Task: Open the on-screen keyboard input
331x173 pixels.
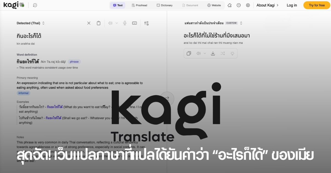Action: (134, 23)
